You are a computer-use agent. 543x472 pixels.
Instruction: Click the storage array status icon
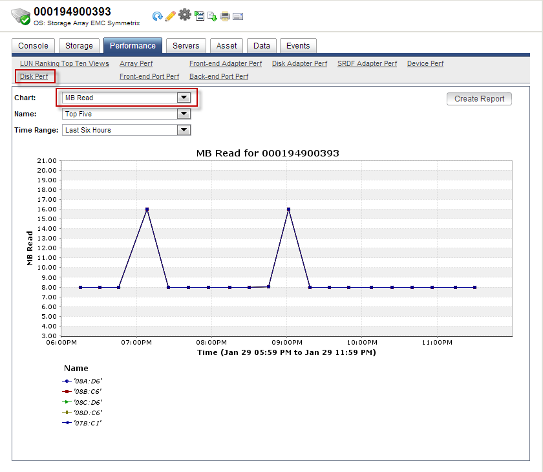click(x=21, y=17)
